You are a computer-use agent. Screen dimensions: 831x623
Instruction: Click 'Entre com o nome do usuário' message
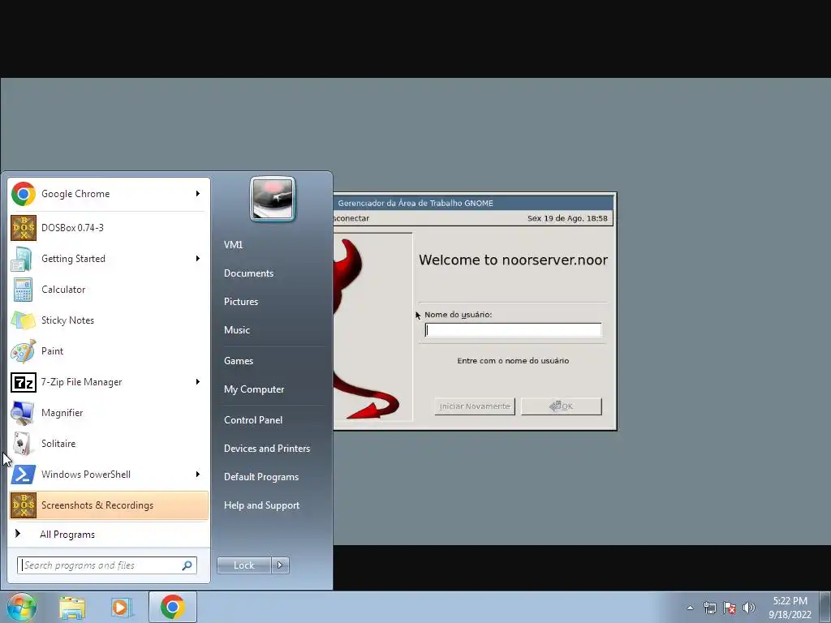[513, 361]
